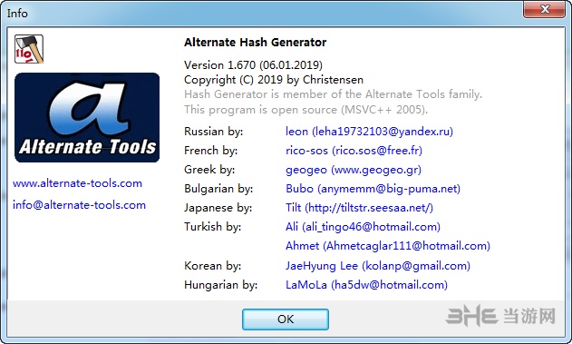This screenshot has height=344, width=572.
Task: Open Korean translator JaeHyung Lee link
Action: [378, 266]
